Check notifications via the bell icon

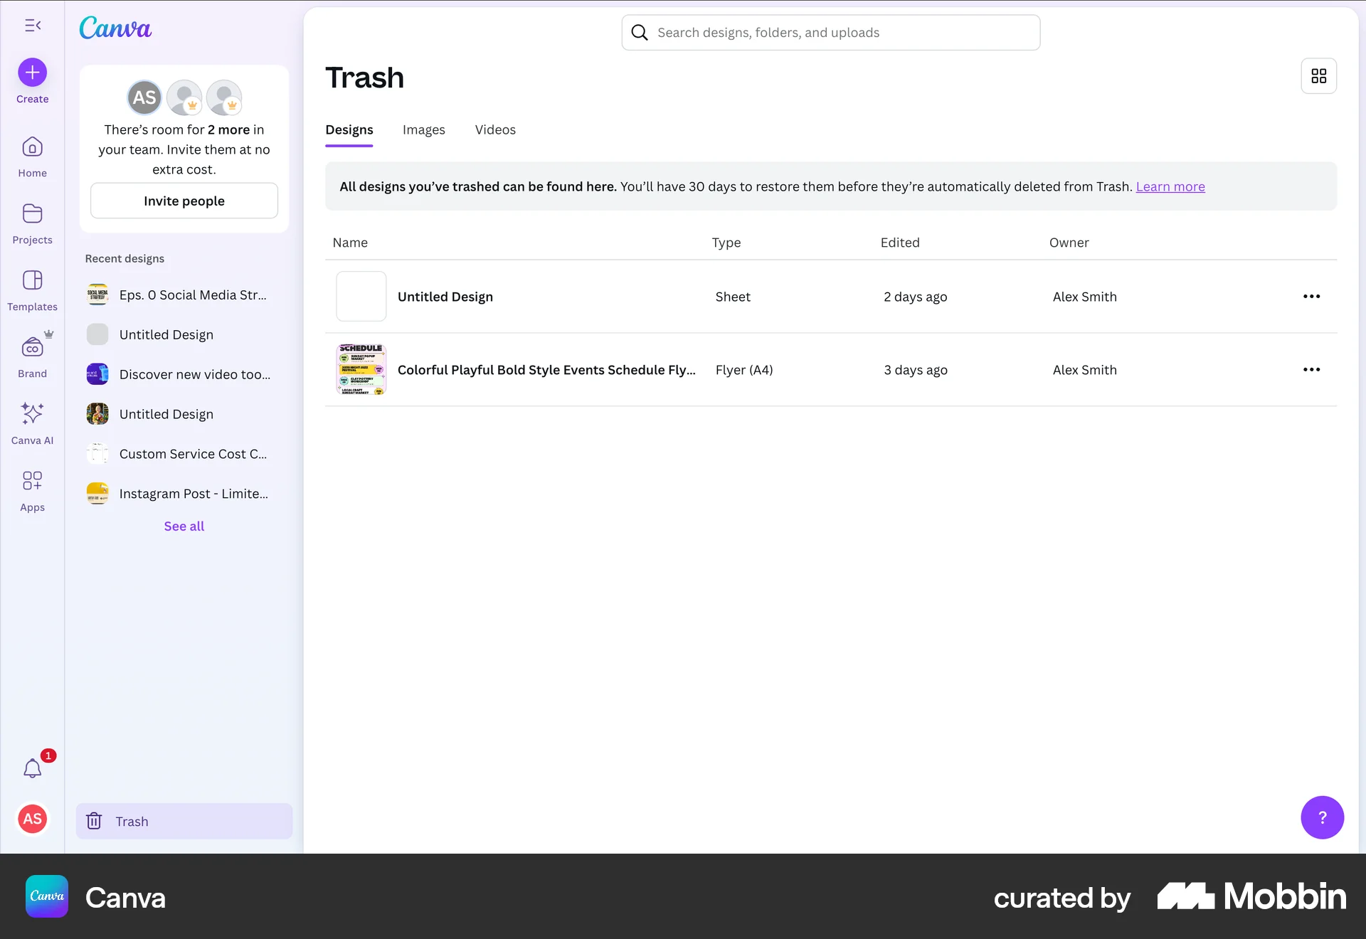32,768
